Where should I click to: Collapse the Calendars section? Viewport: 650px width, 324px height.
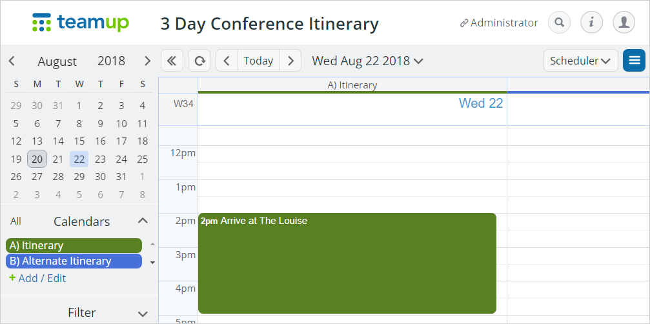click(143, 221)
